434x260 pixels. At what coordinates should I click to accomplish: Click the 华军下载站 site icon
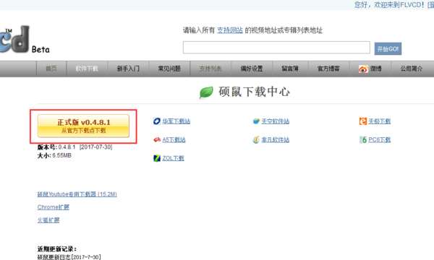coord(157,121)
